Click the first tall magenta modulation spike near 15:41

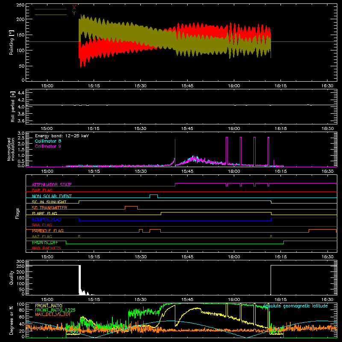coord(175,152)
